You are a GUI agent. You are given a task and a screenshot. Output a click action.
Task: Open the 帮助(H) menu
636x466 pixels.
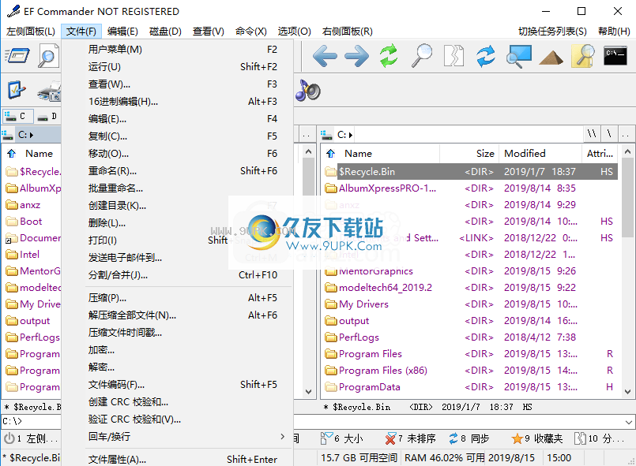614,32
